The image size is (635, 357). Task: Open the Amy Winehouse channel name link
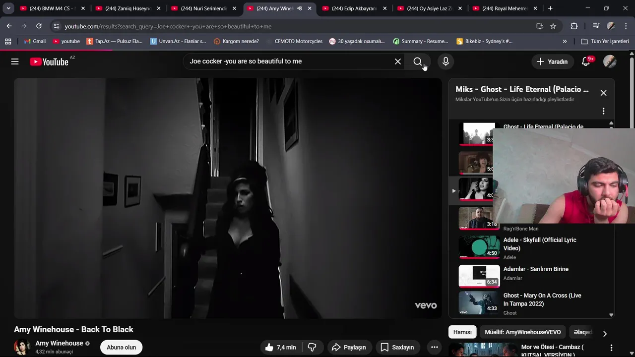point(60,343)
